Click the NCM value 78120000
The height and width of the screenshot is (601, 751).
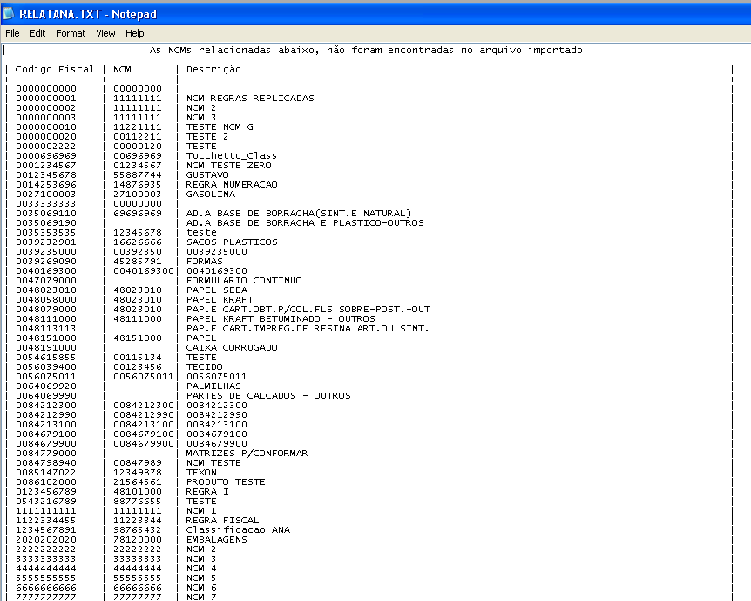(x=138, y=539)
